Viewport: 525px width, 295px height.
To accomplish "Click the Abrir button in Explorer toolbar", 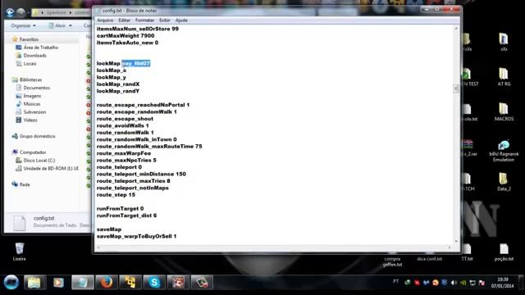I will [x=57, y=25].
